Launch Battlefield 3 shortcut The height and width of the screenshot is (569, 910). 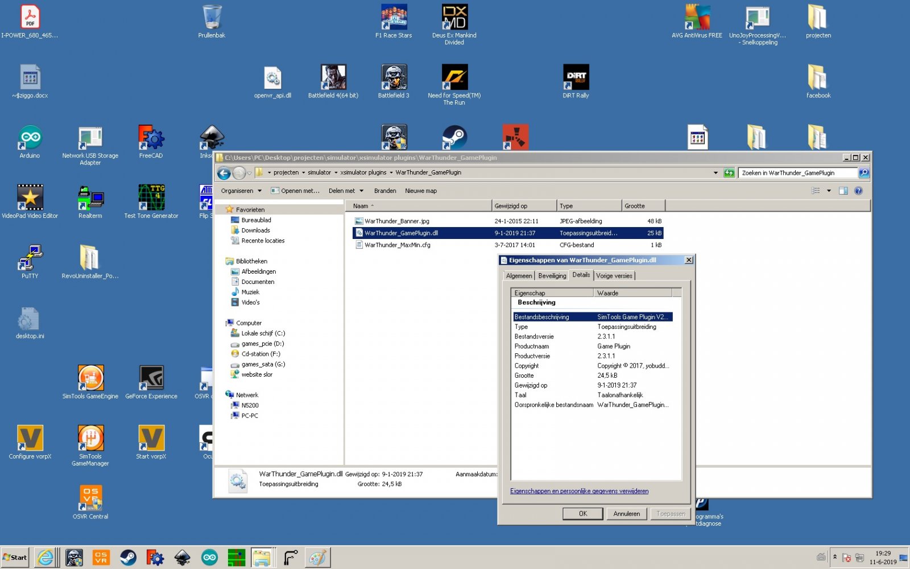(x=394, y=81)
